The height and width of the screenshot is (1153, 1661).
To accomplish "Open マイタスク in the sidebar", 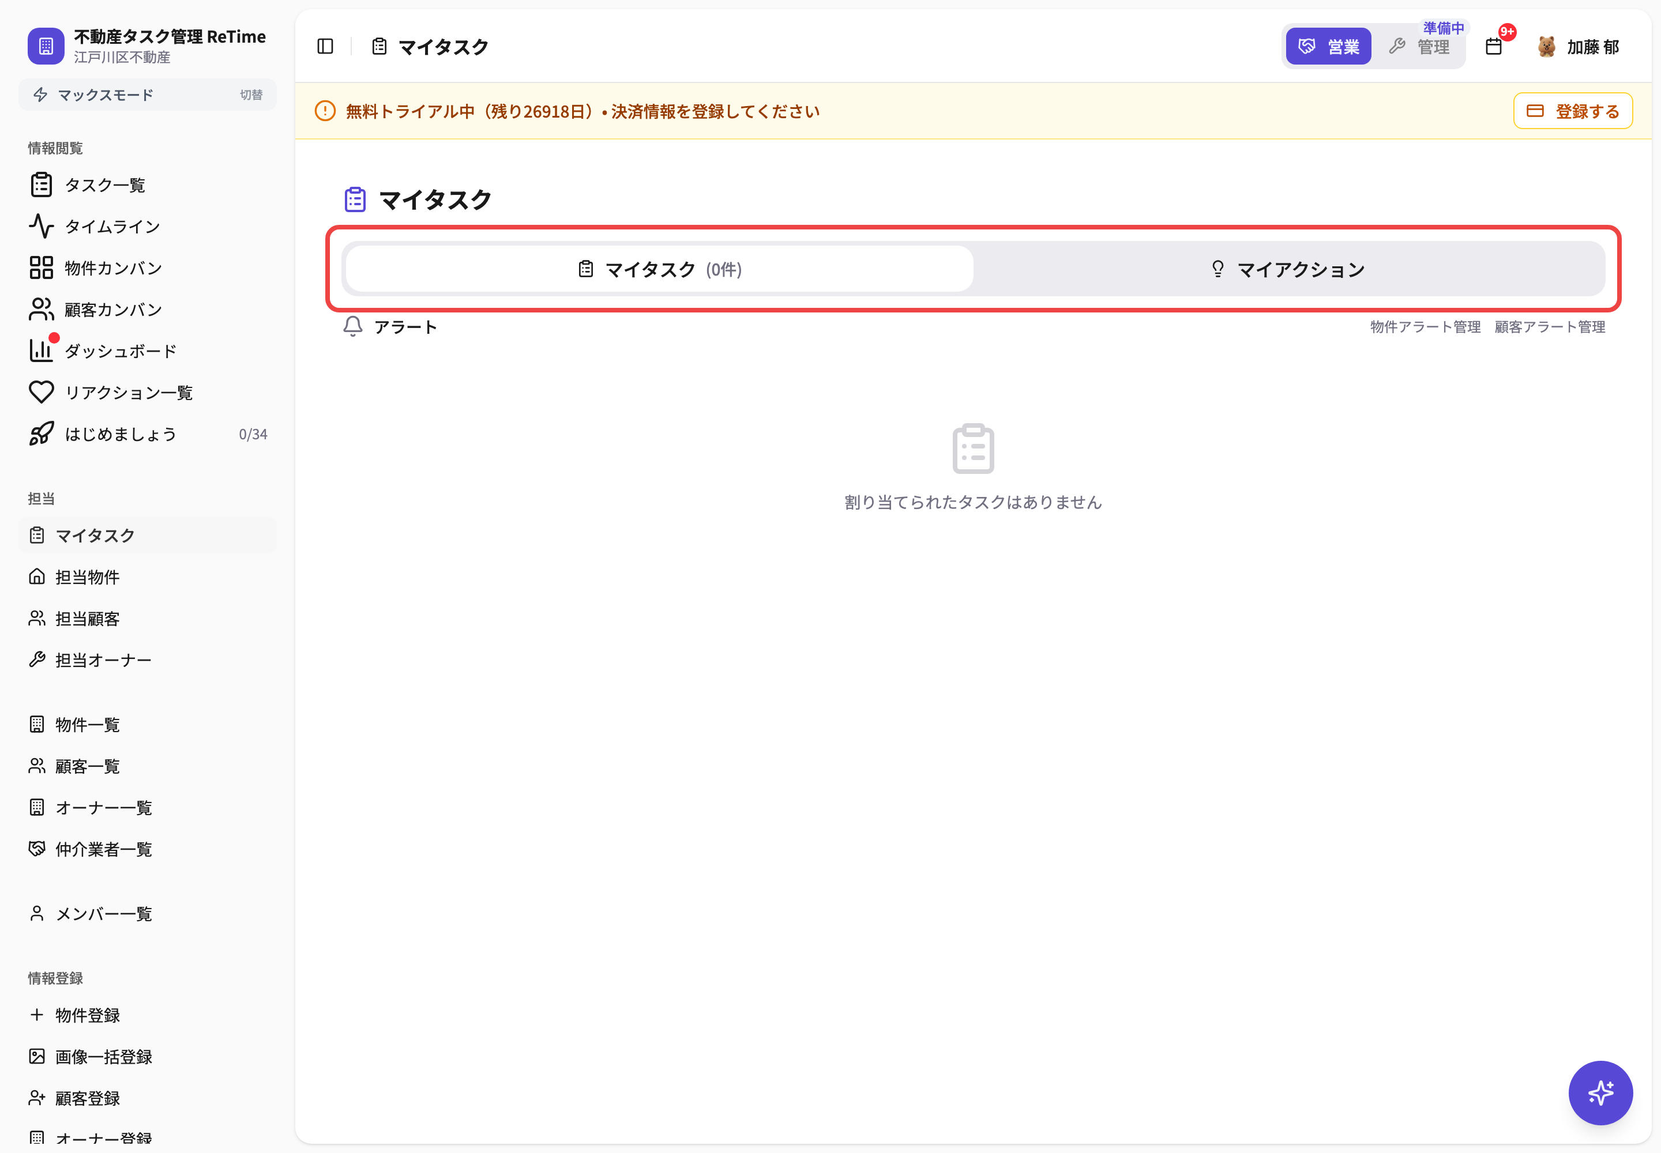I will pos(148,536).
